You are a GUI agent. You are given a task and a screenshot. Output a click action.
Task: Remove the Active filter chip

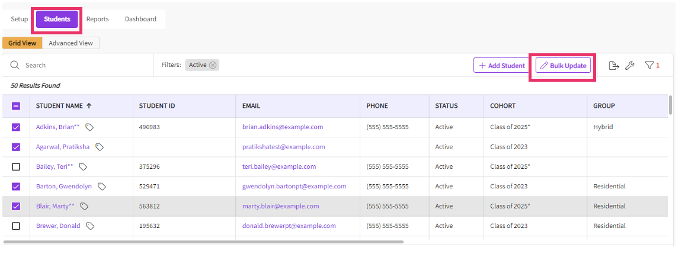(x=213, y=65)
